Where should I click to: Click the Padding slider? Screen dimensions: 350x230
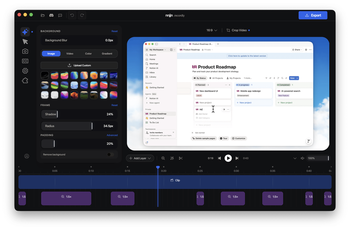pos(79,144)
